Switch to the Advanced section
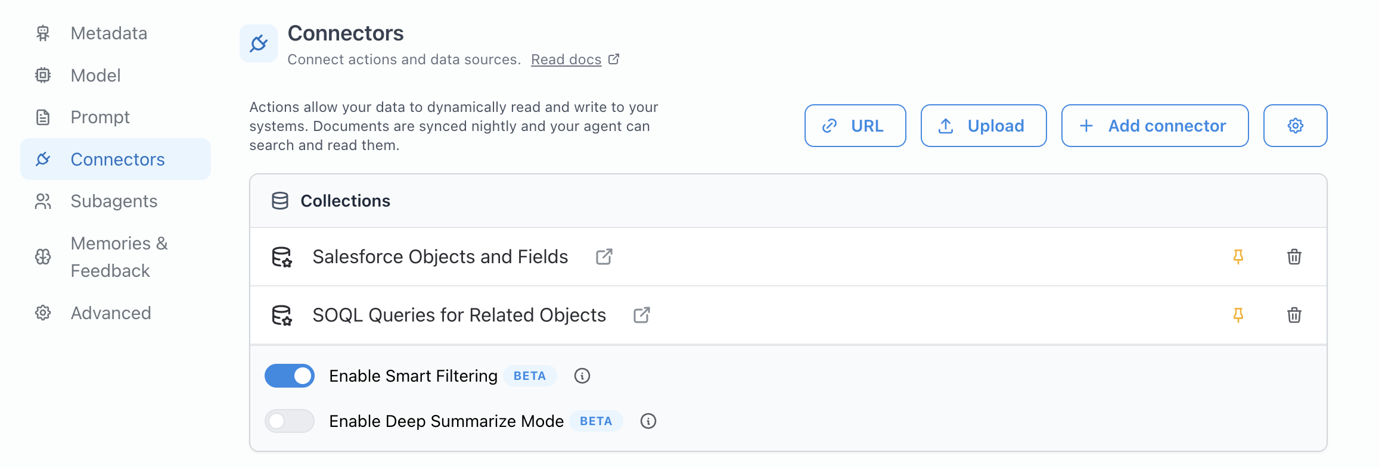Screen dimensions: 1379x468 click(x=110, y=313)
